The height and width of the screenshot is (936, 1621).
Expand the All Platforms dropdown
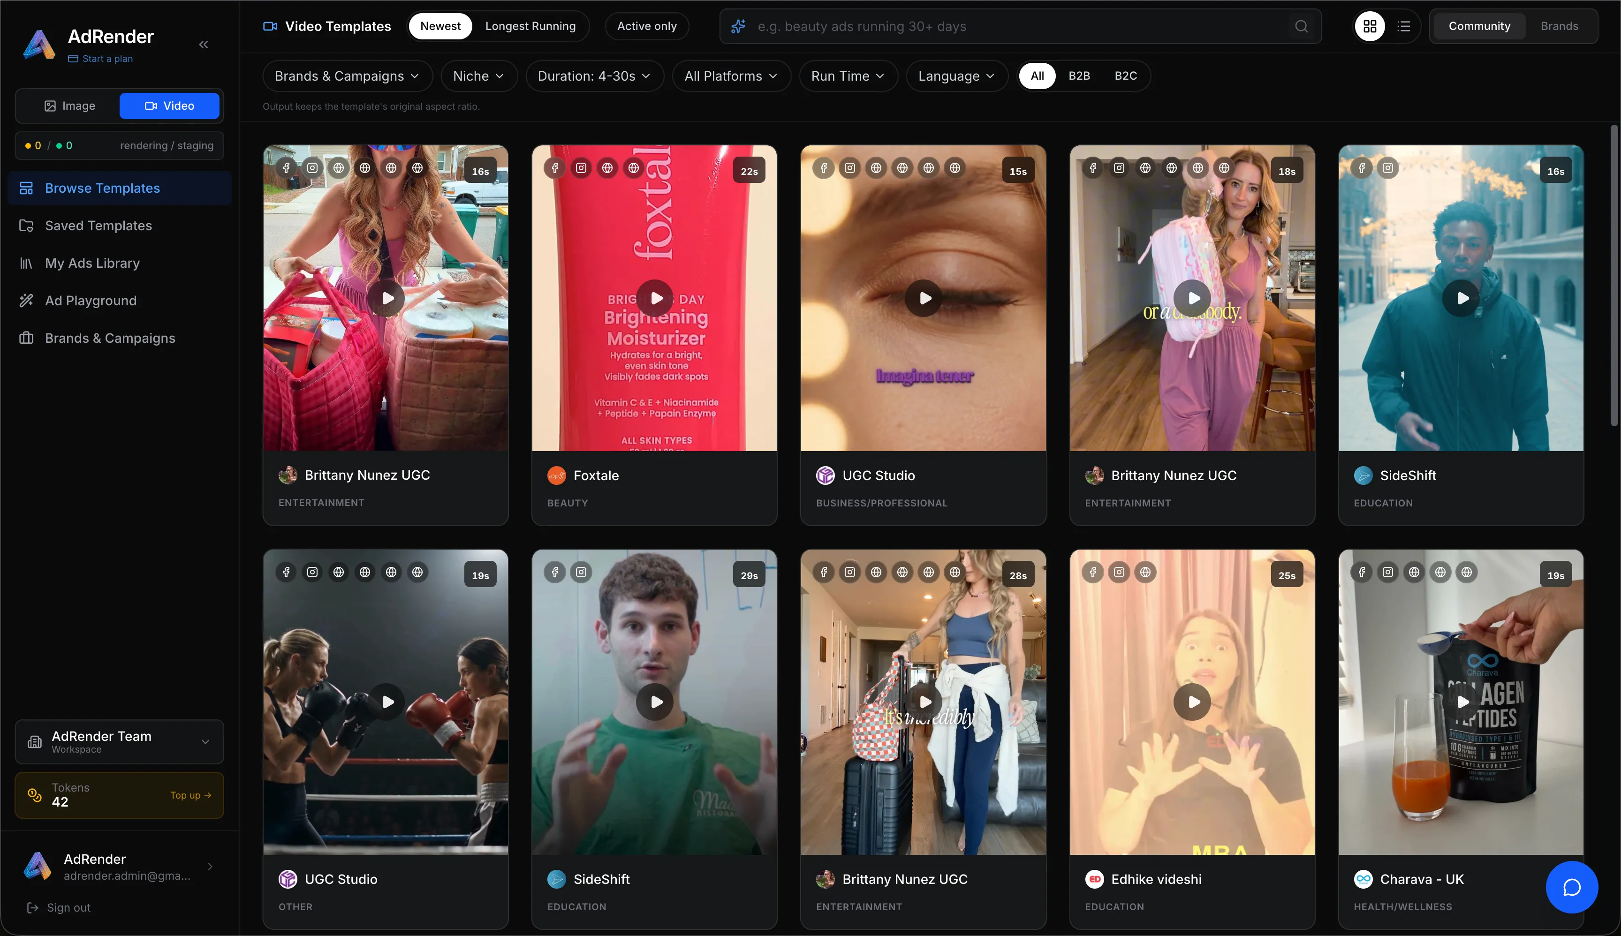pos(731,76)
